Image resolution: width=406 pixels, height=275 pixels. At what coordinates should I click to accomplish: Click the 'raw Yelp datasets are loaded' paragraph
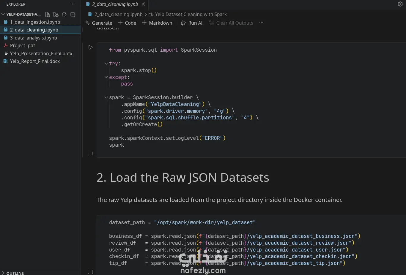219,200
